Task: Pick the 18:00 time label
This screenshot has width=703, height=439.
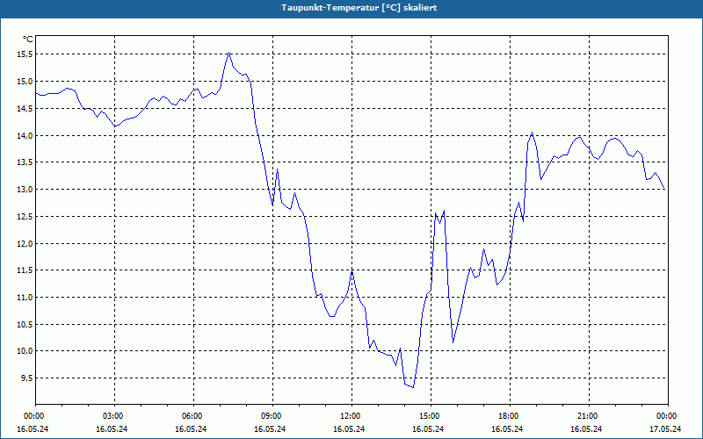Action: pyautogui.click(x=507, y=416)
